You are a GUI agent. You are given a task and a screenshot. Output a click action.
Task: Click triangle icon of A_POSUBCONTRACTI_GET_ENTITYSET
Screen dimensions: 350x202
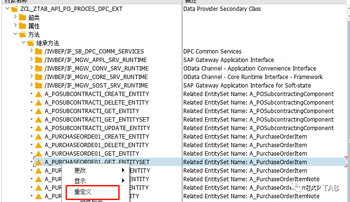38,120
